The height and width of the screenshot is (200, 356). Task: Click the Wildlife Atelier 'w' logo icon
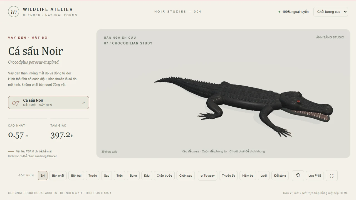pyautogui.click(x=14, y=12)
